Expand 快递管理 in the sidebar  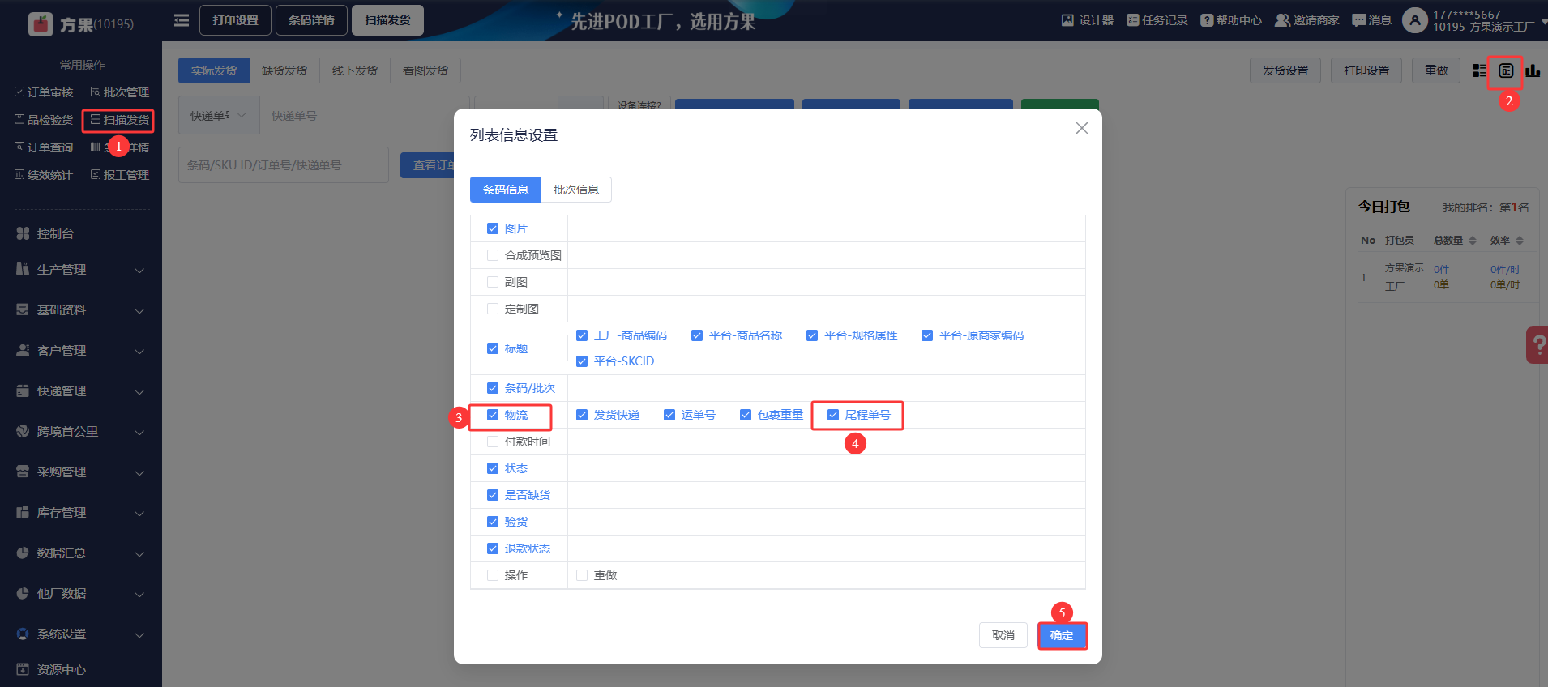[x=81, y=390]
